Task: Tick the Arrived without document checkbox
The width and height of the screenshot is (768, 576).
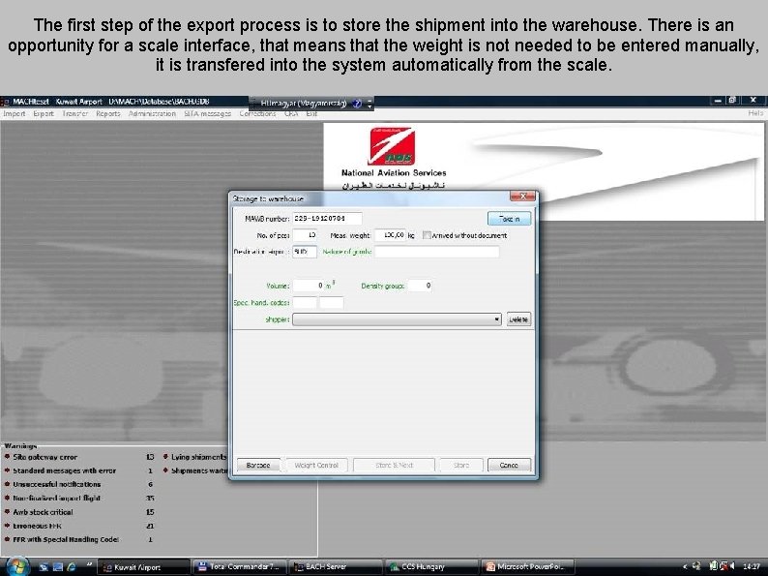Action: pyautogui.click(x=427, y=235)
